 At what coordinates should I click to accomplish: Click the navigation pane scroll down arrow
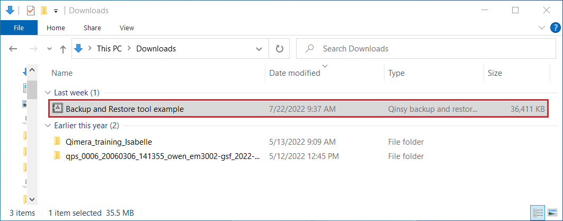click(31, 199)
